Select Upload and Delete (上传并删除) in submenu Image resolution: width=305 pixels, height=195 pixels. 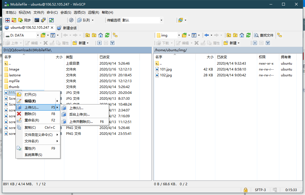pyautogui.click(x=85, y=122)
